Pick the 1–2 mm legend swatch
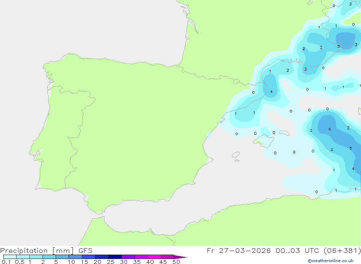The width and height of the screenshot is (361, 264). tap(36, 257)
